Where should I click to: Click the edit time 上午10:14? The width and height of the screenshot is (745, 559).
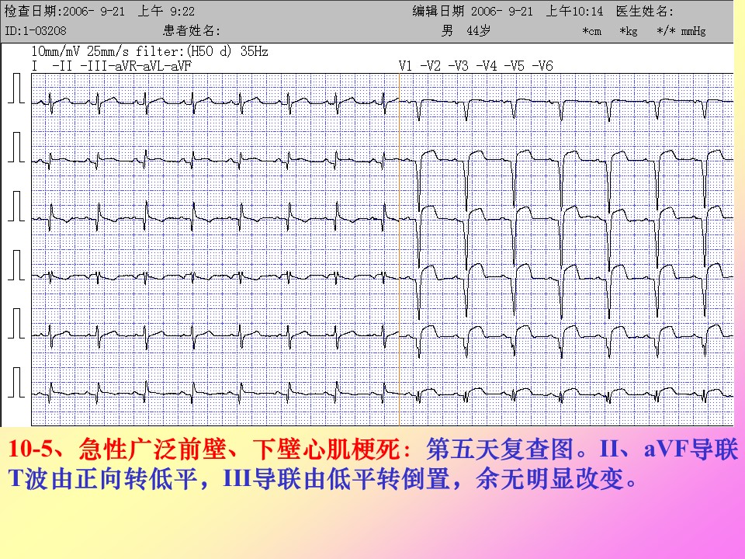coord(574,11)
